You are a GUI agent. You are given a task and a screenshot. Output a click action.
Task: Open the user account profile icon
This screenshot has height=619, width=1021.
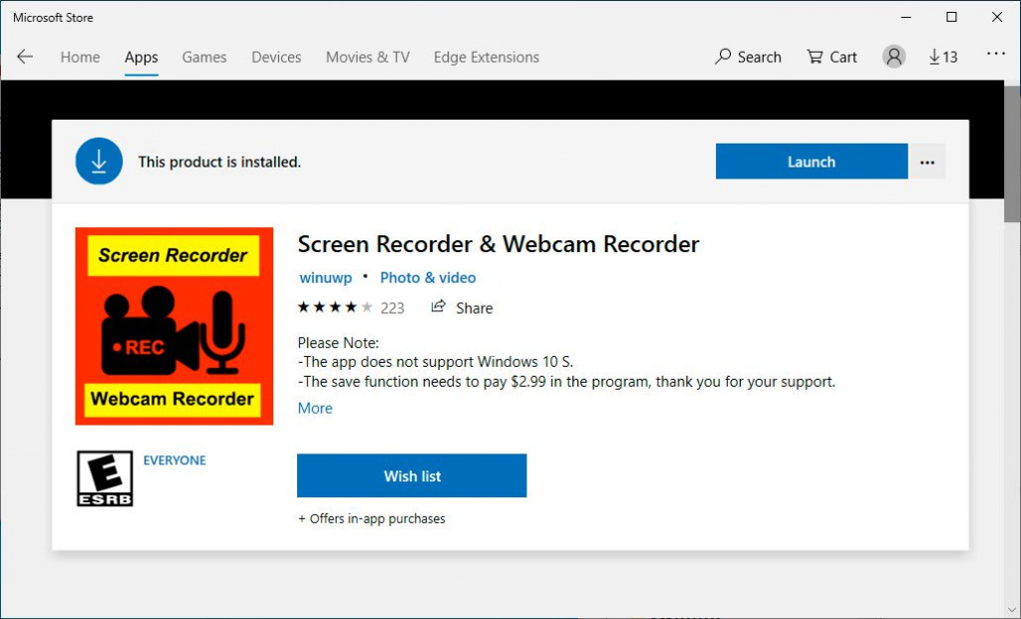(894, 57)
